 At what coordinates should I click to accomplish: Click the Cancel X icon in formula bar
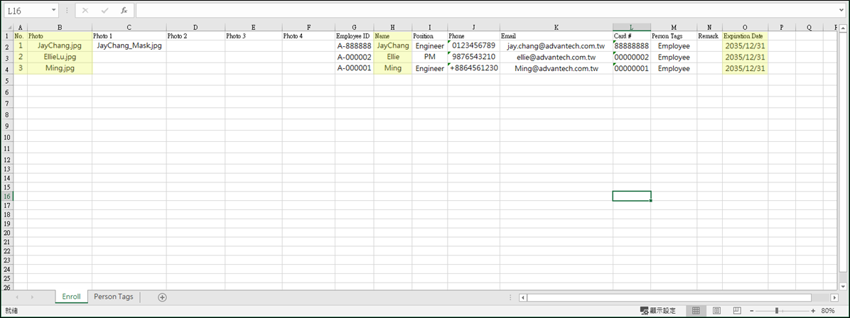point(85,11)
